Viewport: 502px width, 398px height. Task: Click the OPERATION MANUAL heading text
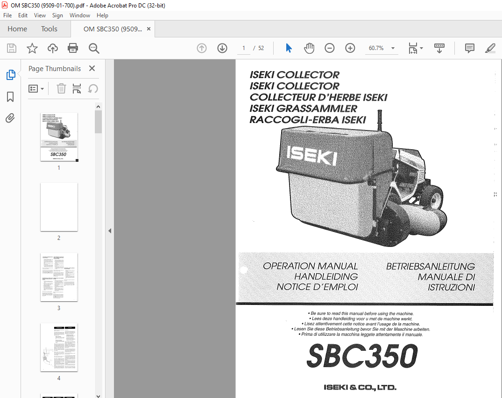point(310,266)
